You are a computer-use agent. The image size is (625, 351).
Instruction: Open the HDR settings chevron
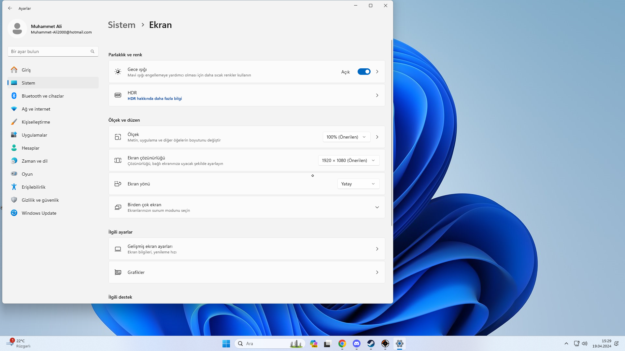[x=377, y=95]
